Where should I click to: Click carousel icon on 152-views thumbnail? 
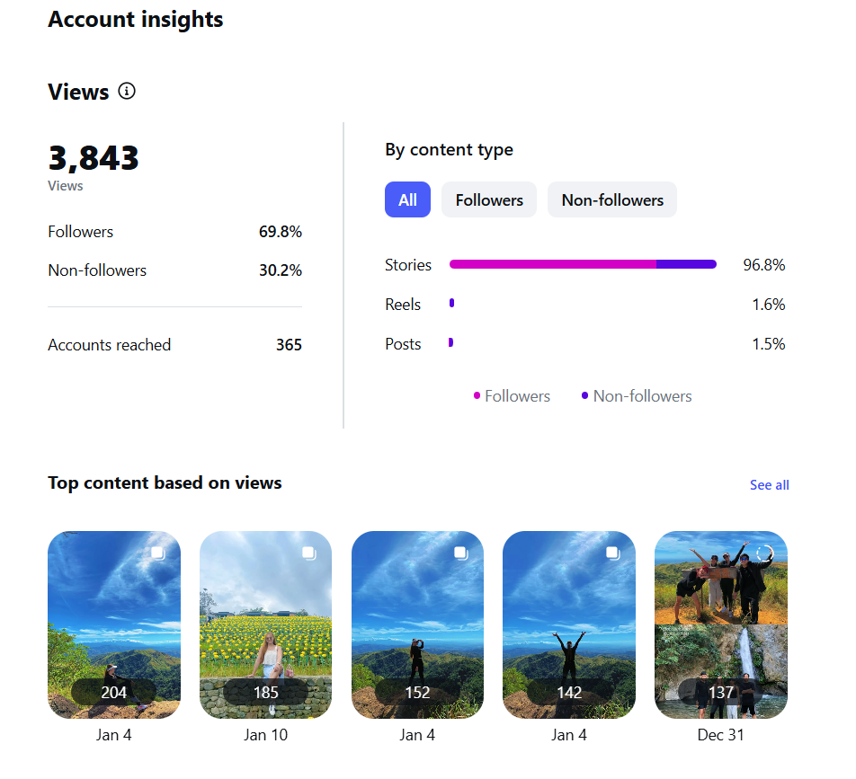pos(461,553)
